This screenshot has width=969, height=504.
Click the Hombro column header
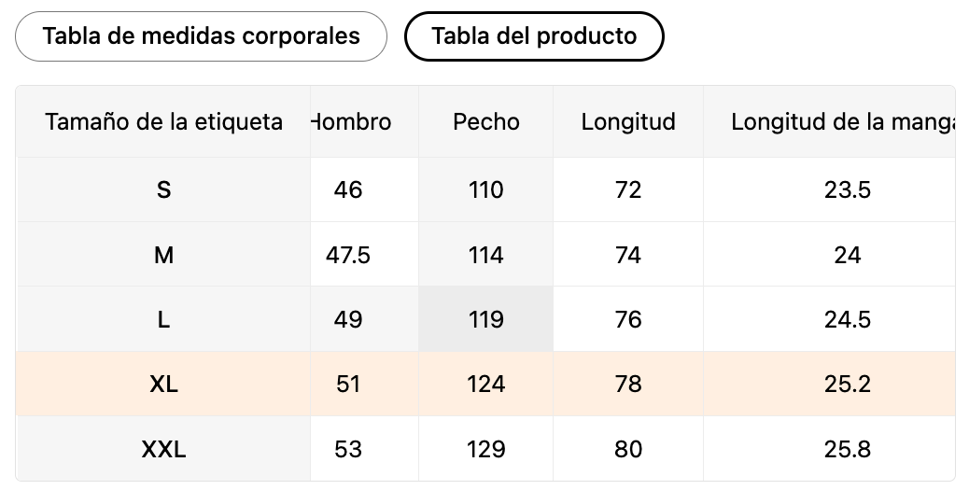[x=353, y=121]
